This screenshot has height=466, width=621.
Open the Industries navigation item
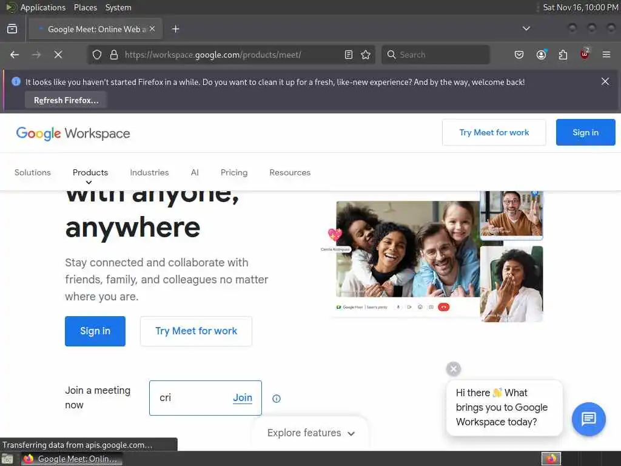[149, 172]
